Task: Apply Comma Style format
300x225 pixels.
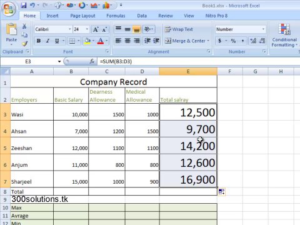Action: (242, 41)
